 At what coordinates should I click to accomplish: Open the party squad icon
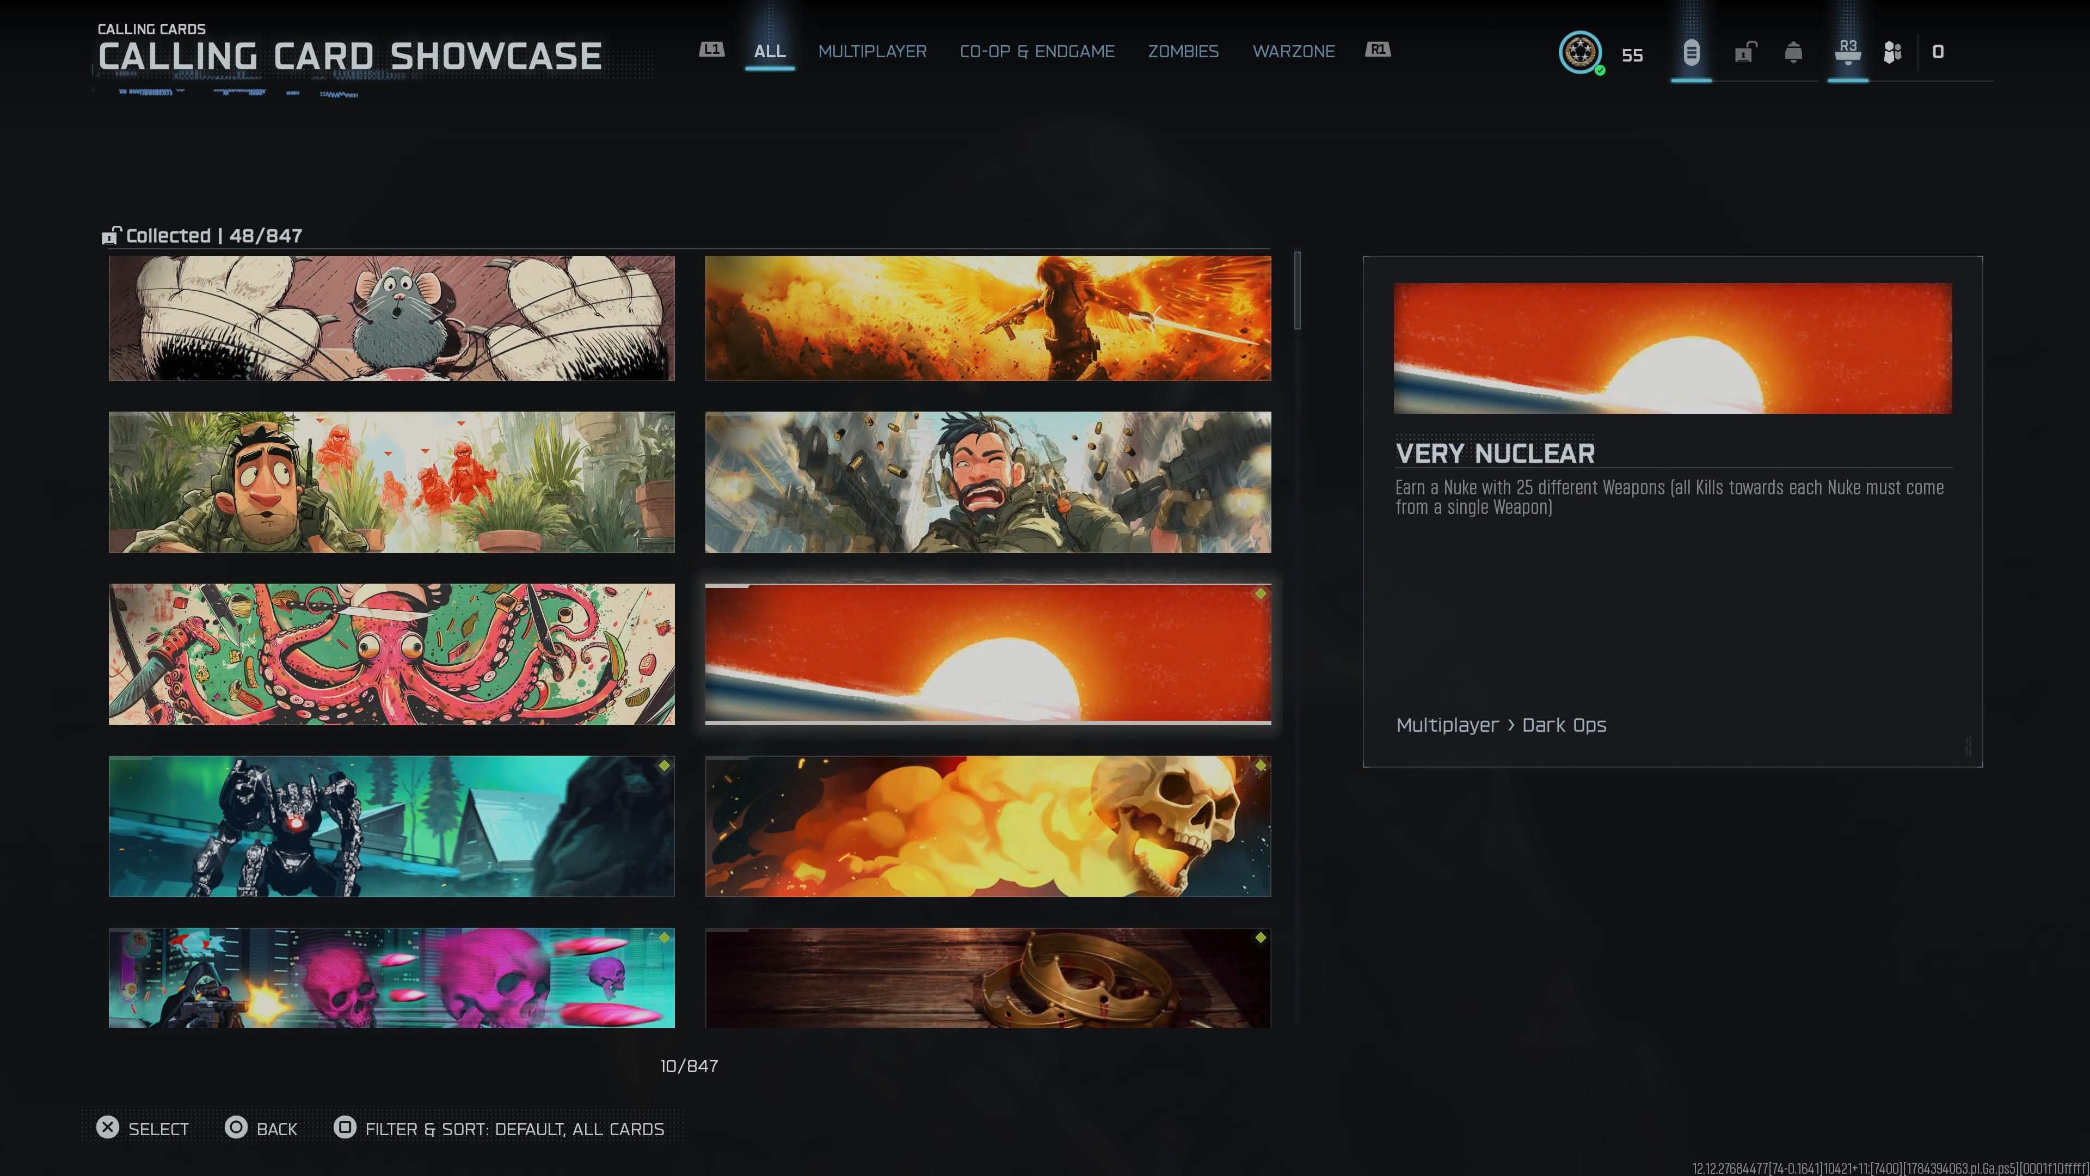[1893, 52]
